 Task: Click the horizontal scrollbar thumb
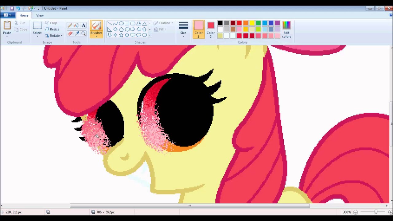(x=190, y=206)
